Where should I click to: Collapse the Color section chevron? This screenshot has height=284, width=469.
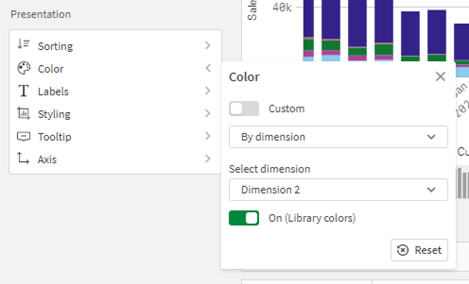coord(208,68)
